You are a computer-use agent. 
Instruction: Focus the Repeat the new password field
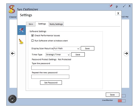[x=50, y=77]
